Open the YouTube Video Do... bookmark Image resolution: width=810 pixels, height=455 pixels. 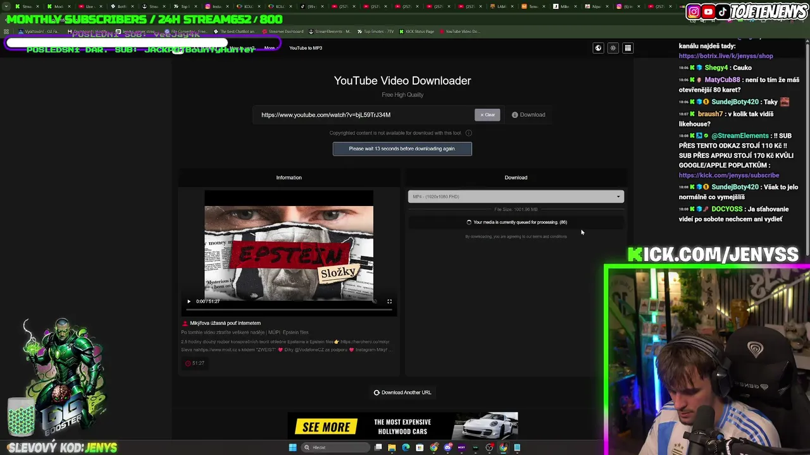click(x=461, y=32)
